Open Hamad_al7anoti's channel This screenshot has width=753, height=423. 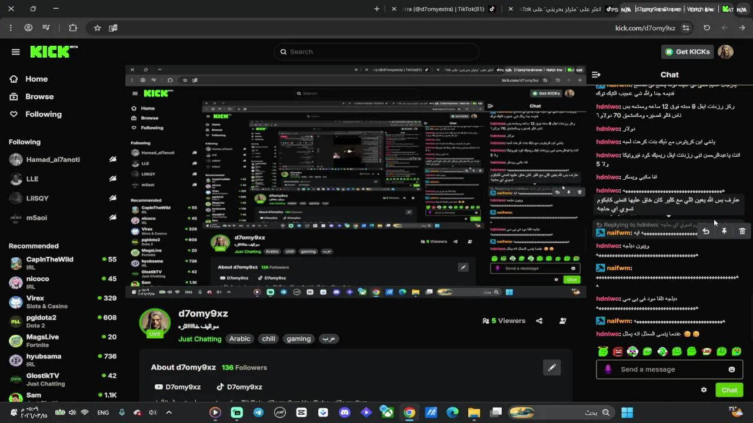click(x=63, y=160)
